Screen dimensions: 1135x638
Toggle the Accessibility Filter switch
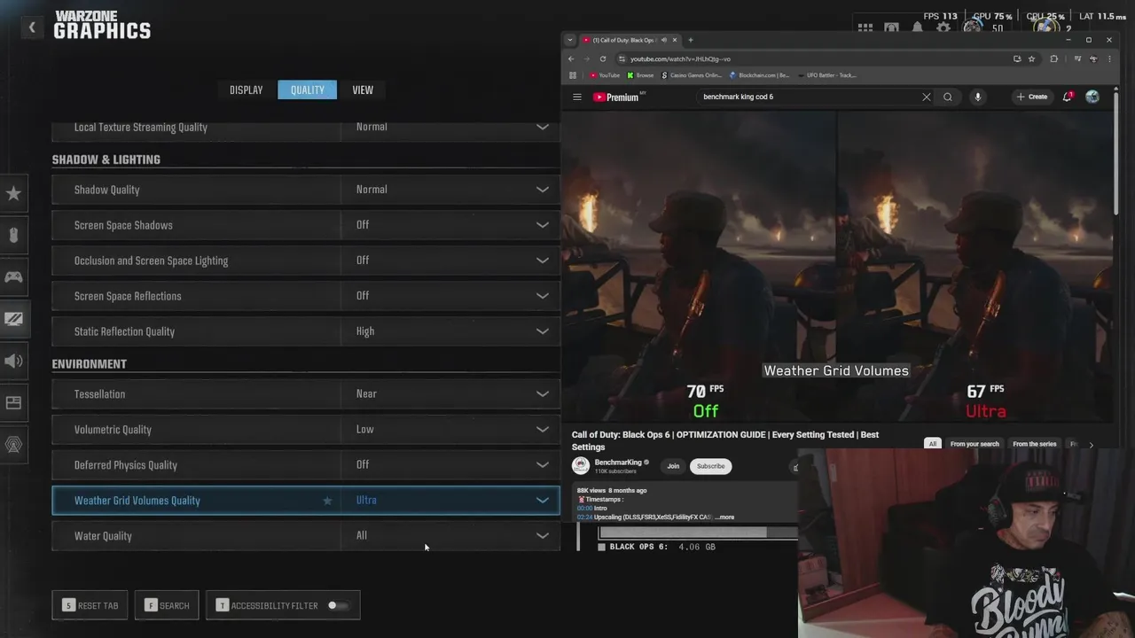(338, 605)
